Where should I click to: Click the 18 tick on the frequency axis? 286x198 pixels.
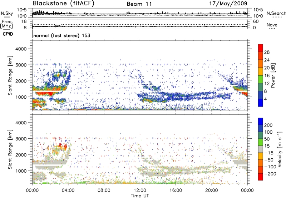(24, 21)
